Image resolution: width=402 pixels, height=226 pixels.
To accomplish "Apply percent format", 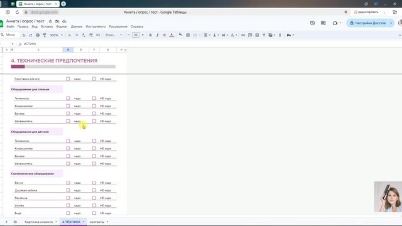I will point(77,35).
